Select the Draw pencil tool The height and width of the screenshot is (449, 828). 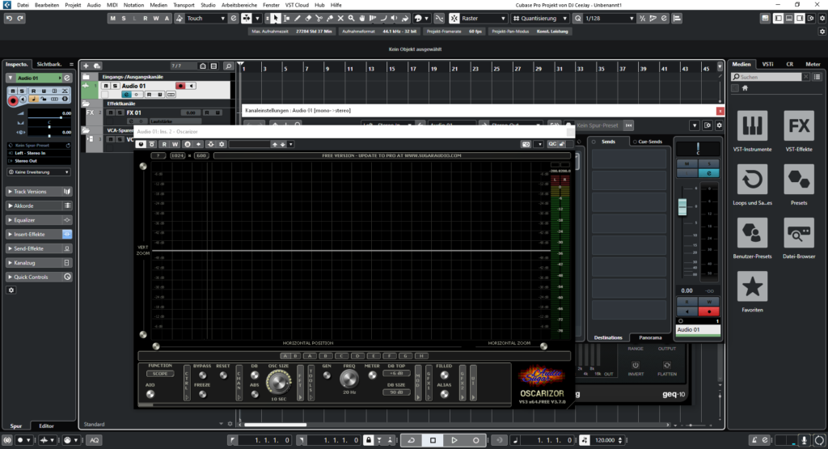click(298, 19)
